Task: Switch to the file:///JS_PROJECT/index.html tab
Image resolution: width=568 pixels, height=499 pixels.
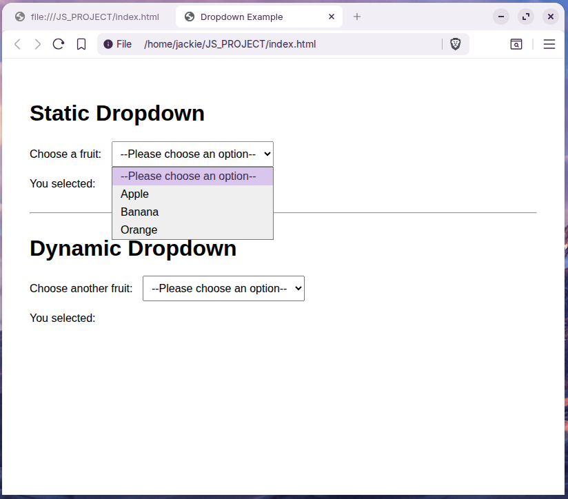Action: (x=94, y=17)
